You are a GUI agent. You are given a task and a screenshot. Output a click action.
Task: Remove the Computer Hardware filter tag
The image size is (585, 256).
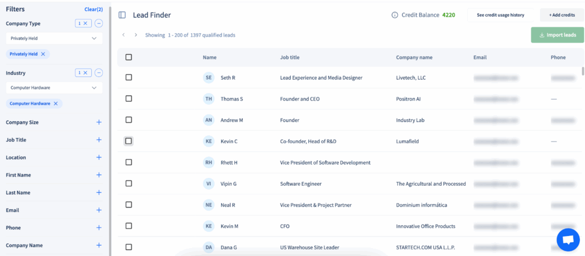[55, 103]
